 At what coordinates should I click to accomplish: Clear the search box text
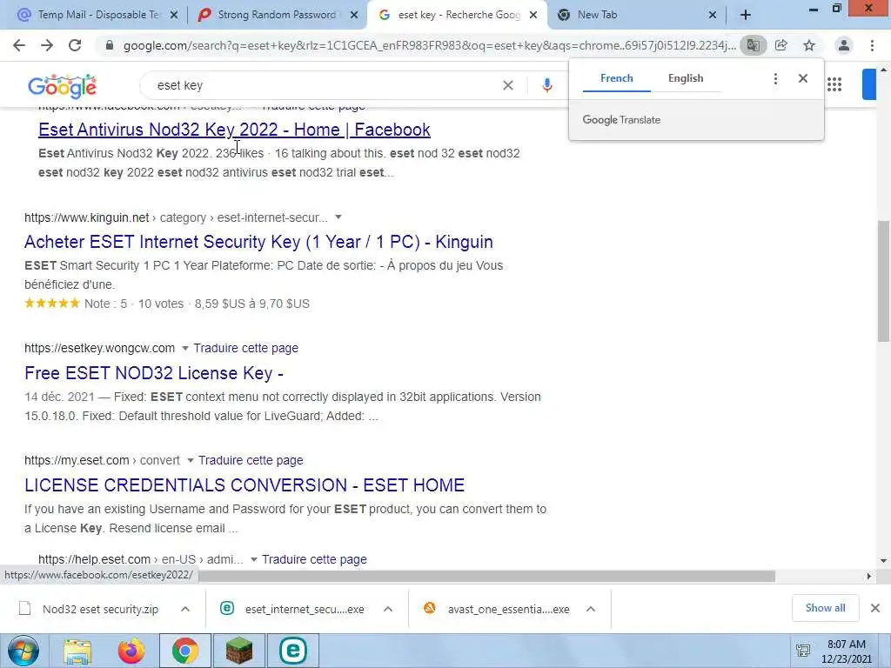click(508, 85)
